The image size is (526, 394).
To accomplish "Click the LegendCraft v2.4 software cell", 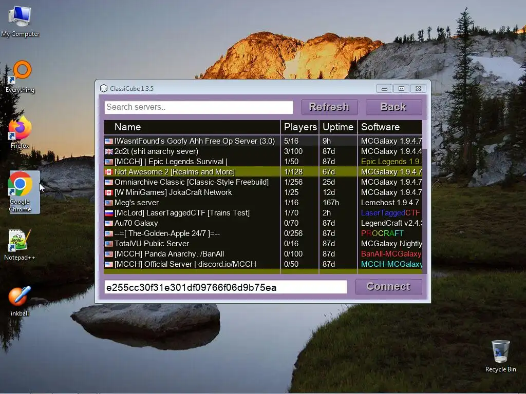I will pos(391,223).
